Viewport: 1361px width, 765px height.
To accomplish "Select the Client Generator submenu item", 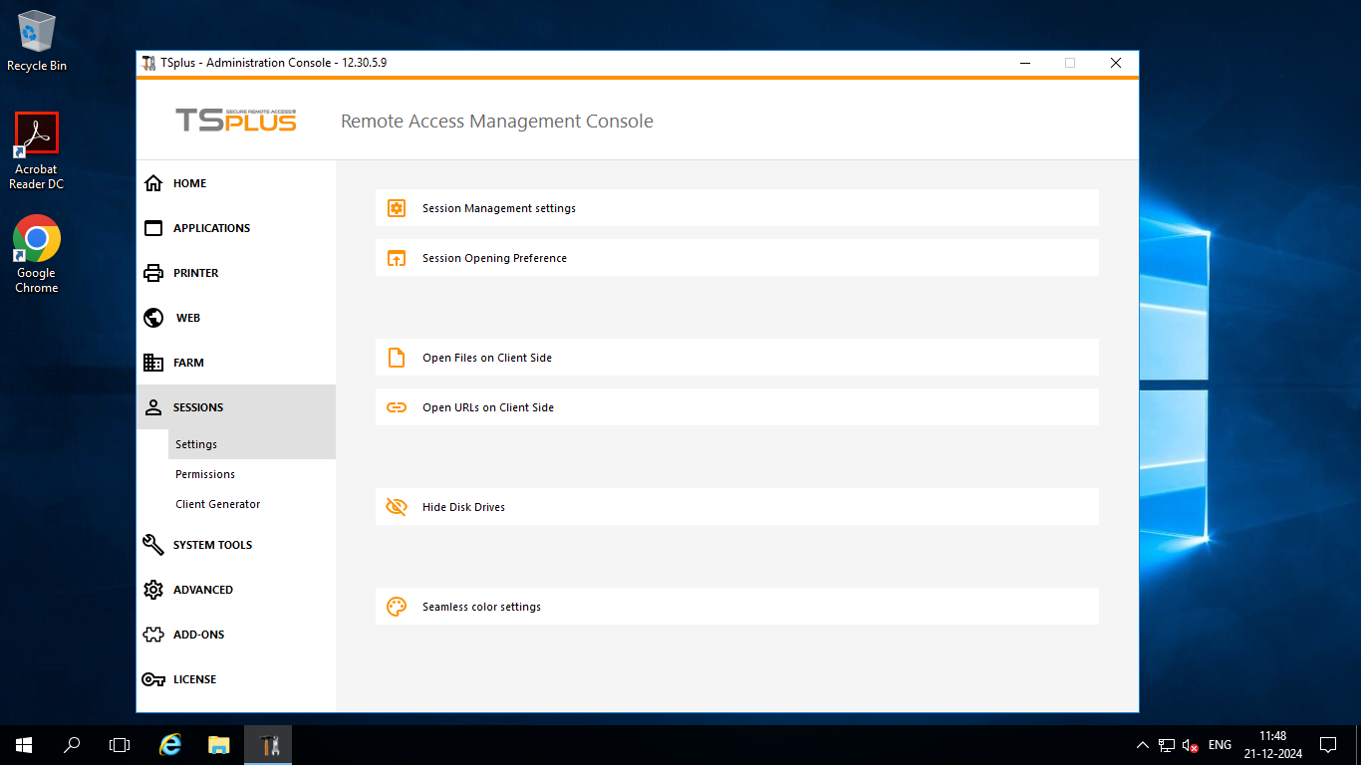I will coord(217,504).
